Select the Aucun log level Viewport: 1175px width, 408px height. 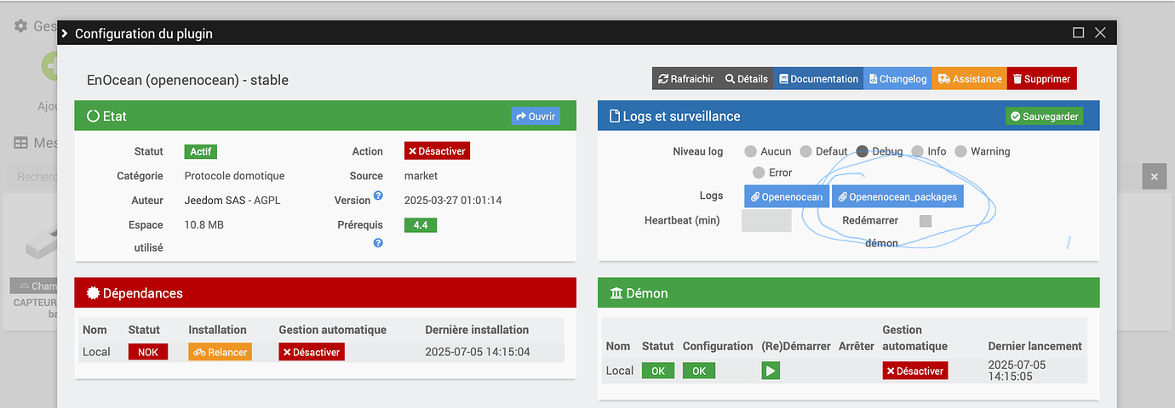coord(750,151)
